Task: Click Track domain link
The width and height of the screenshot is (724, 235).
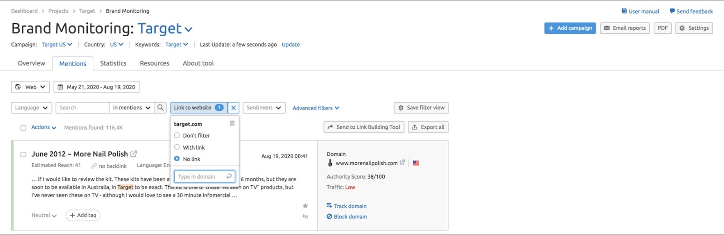Action: point(347,206)
